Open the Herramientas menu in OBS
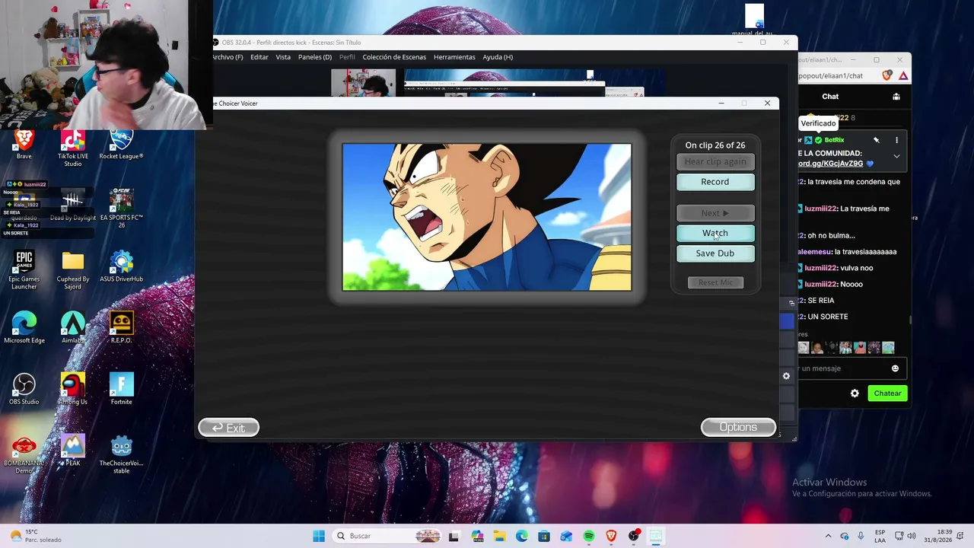The image size is (974, 548). pyautogui.click(x=454, y=57)
